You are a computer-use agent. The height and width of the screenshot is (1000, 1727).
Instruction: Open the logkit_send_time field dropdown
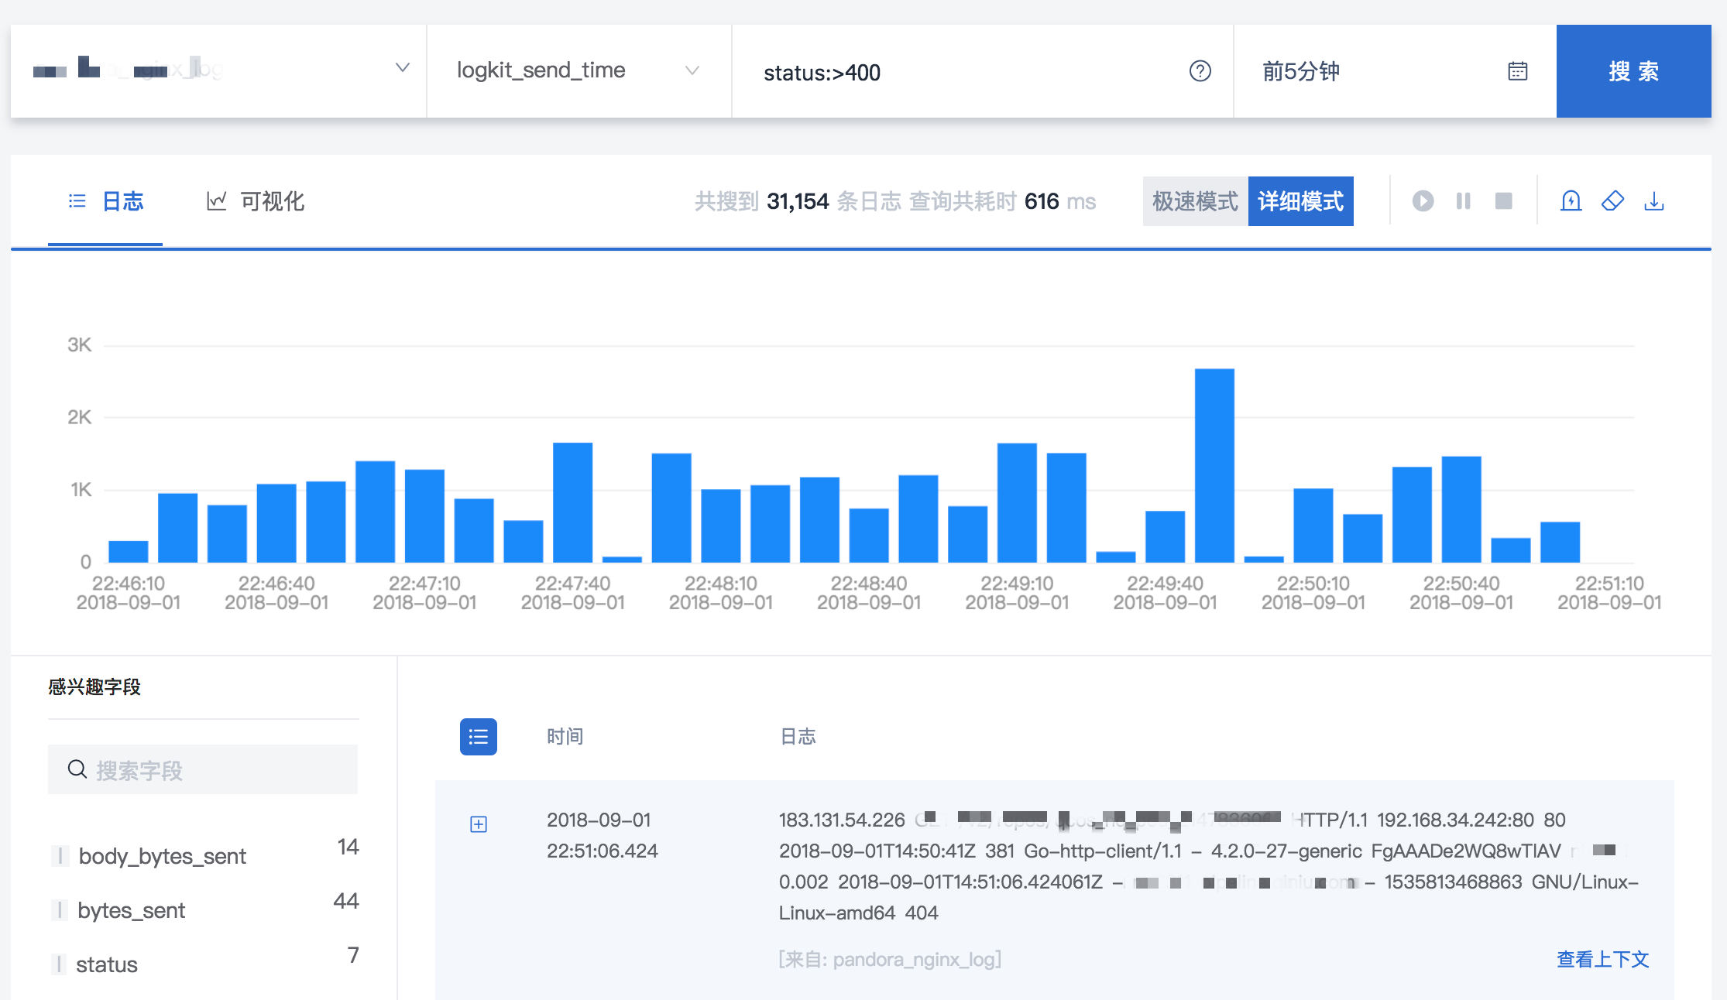click(579, 71)
